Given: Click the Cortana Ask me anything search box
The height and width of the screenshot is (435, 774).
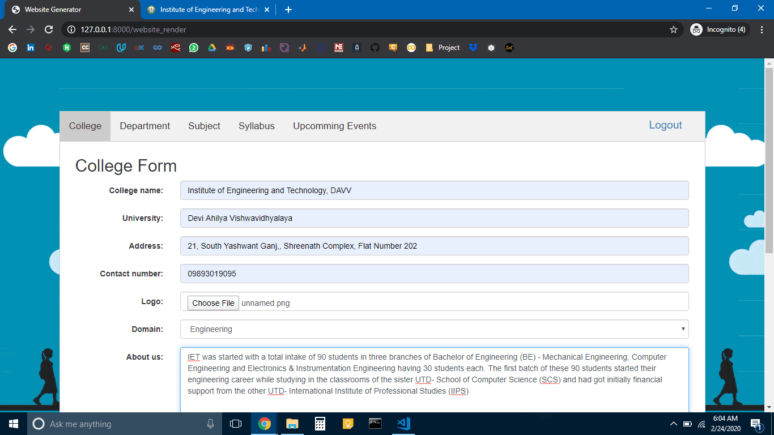Looking at the screenshot, I should (x=125, y=424).
